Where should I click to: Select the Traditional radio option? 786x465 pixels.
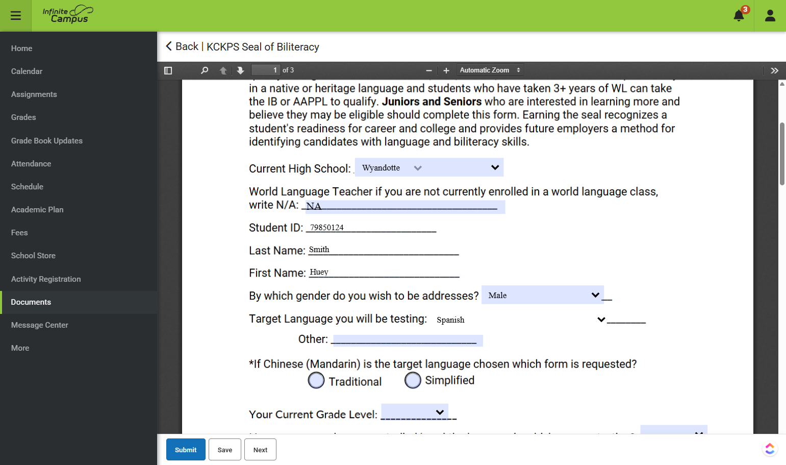316,380
